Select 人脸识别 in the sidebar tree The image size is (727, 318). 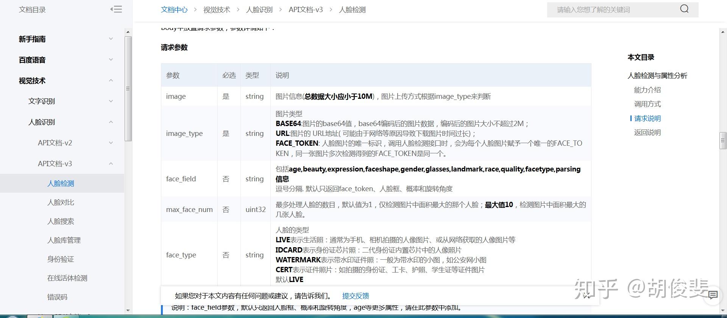tap(42, 122)
